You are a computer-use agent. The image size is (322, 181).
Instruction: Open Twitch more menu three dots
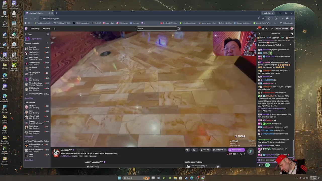click(54, 29)
